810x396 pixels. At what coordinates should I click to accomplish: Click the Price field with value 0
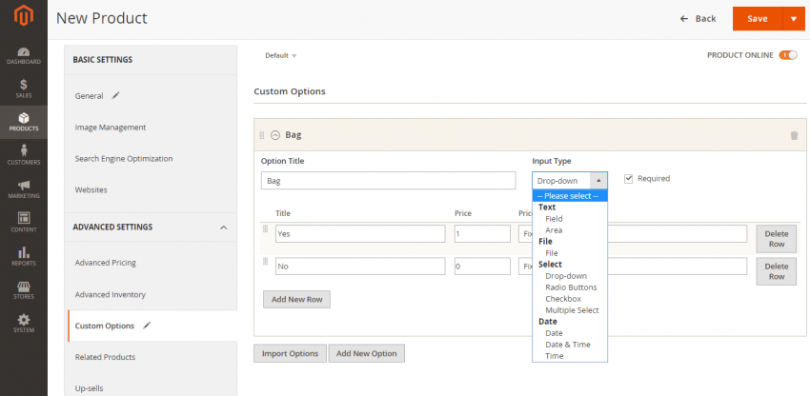pyautogui.click(x=482, y=267)
